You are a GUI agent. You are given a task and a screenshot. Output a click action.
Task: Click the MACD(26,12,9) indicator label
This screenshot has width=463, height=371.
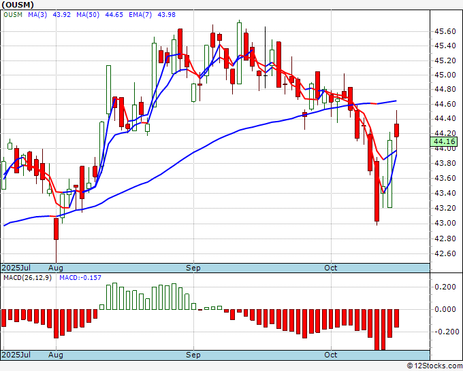tap(27, 278)
